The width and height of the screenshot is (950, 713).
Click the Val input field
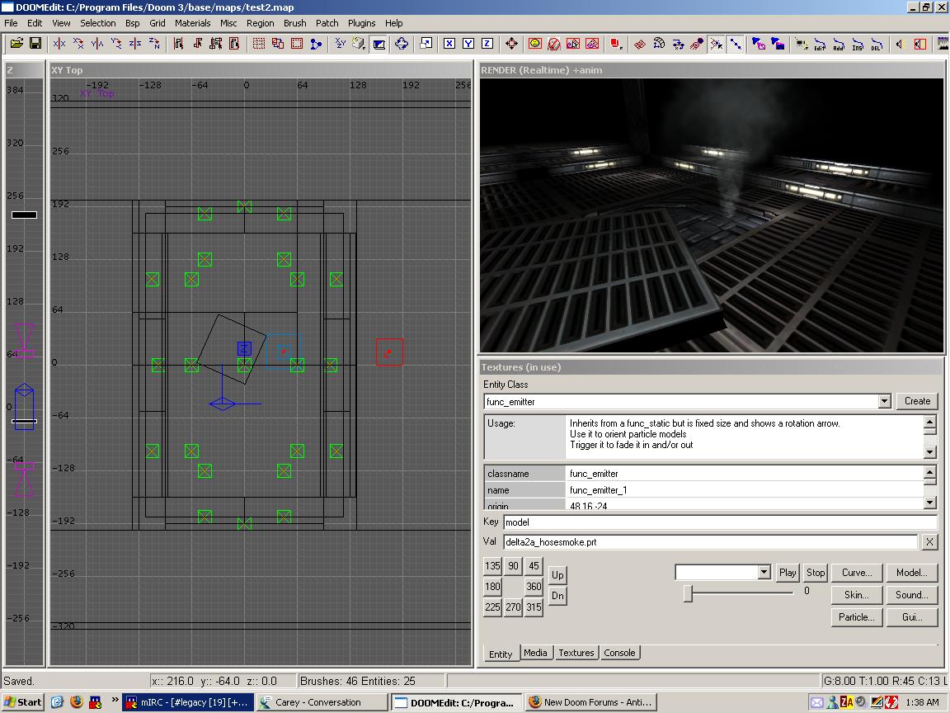[x=710, y=542]
